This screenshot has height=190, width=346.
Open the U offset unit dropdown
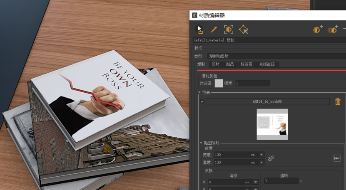point(256,182)
